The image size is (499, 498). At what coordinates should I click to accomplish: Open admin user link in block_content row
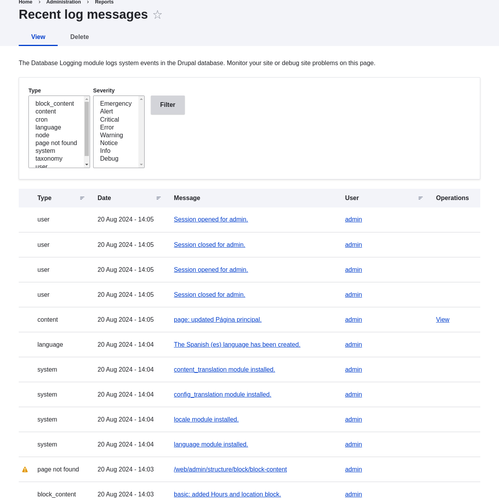354,494
